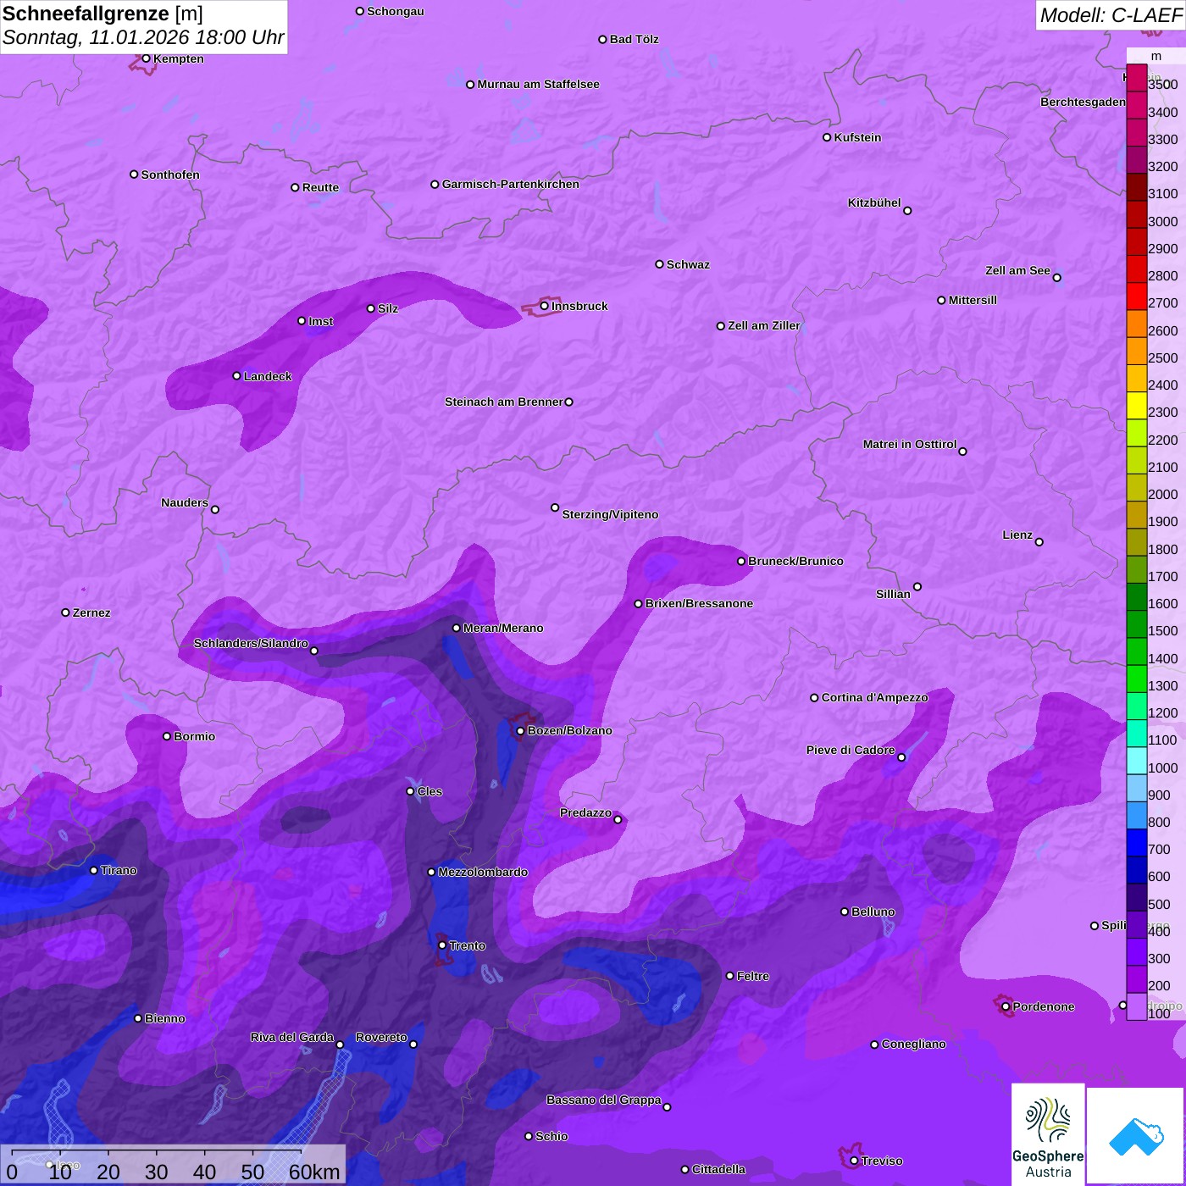Click the Sterzing/Vipiteno label

click(610, 514)
